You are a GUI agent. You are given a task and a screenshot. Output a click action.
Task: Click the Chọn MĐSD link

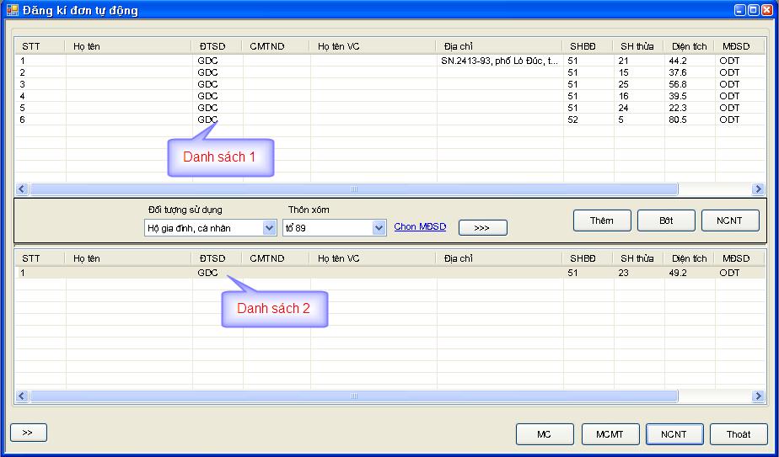point(420,227)
